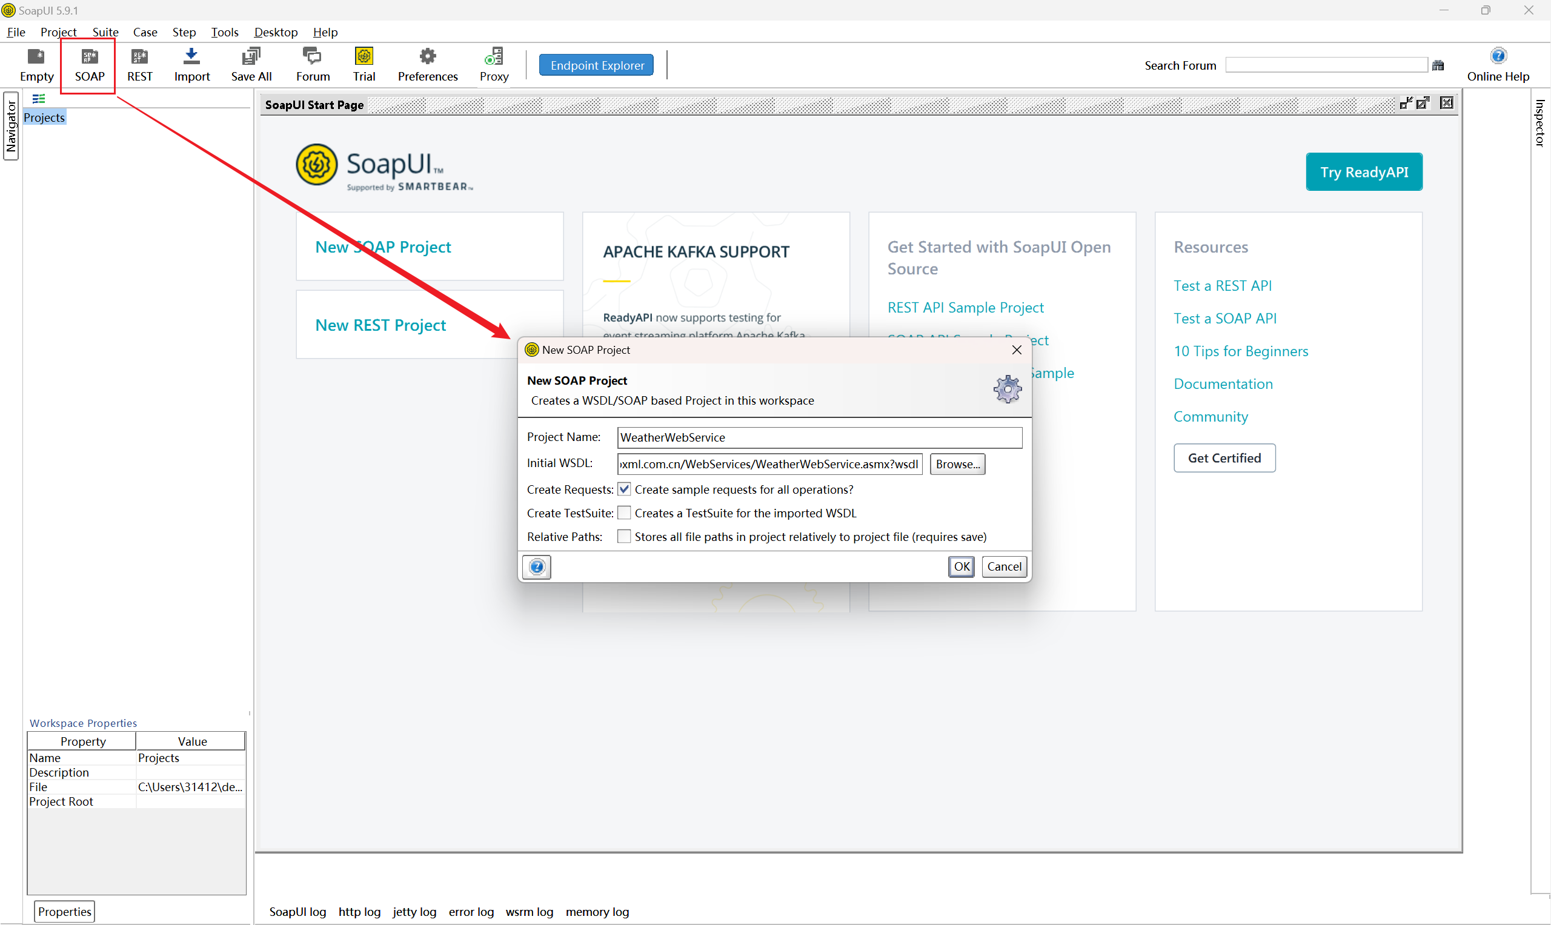Open the Help menu
Screen dimensions: 1551x925
[325, 31]
